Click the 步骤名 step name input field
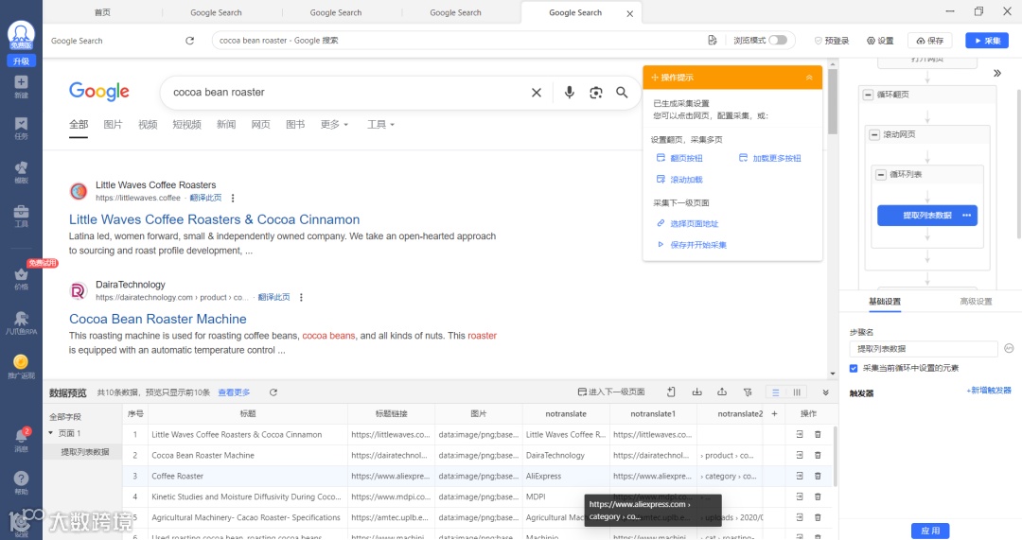Viewport: 1022px width, 540px height. [x=924, y=349]
